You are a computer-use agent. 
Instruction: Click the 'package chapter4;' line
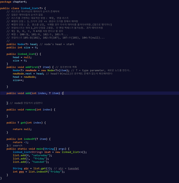point(14,2)
